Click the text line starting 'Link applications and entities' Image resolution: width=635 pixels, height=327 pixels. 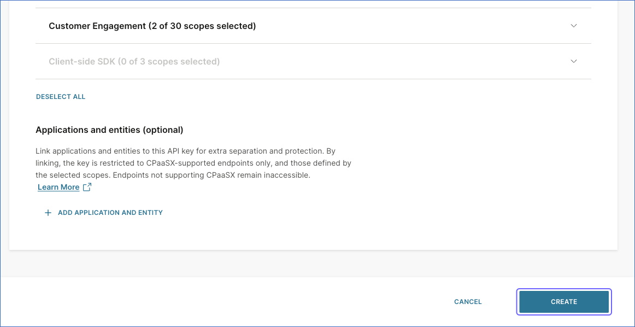tap(185, 151)
